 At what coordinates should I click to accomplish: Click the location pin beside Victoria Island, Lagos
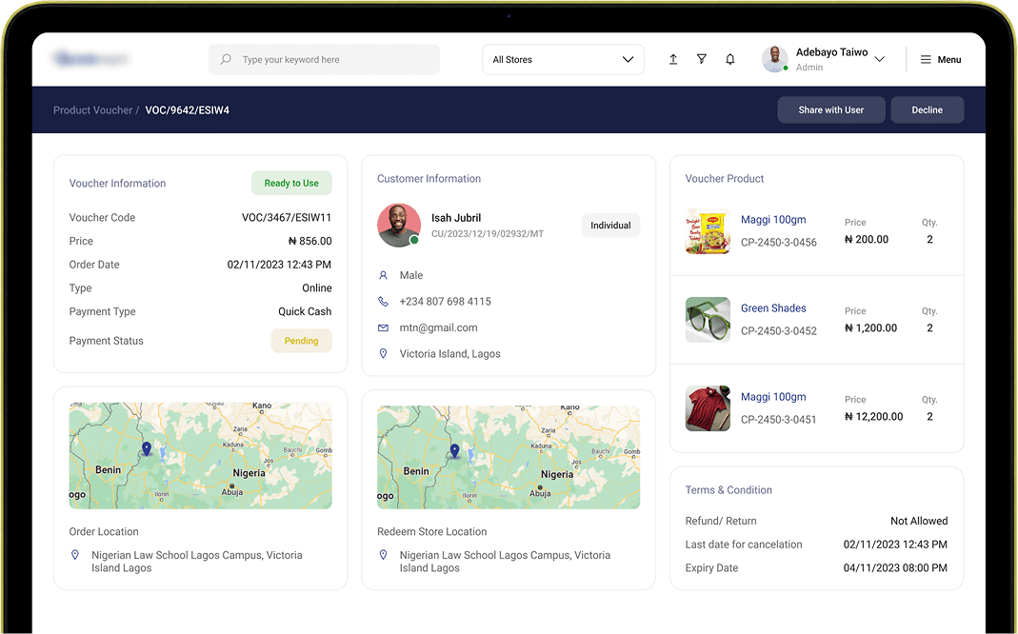383,354
